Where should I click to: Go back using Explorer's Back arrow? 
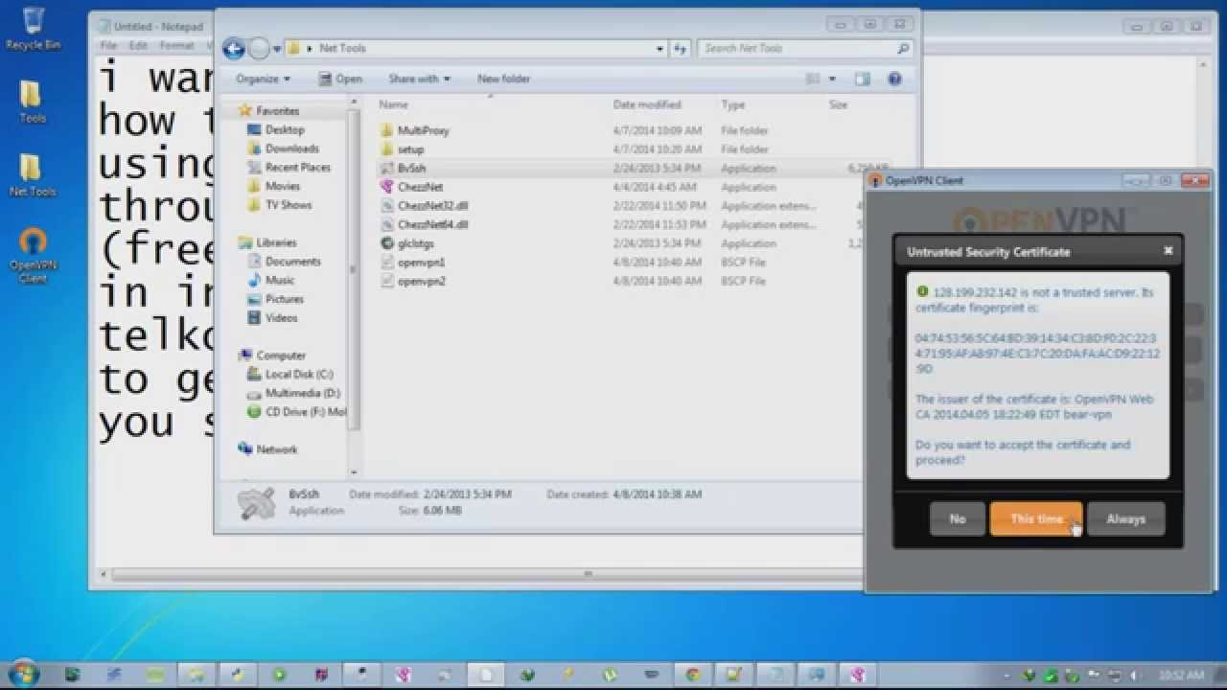click(233, 48)
